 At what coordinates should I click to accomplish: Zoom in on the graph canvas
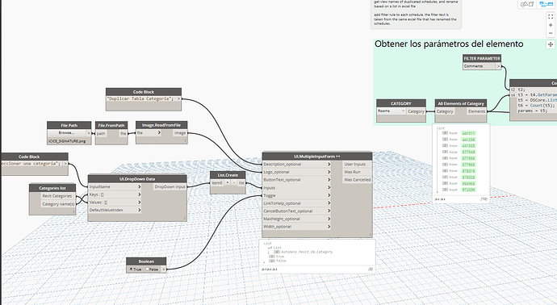(551, 25)
